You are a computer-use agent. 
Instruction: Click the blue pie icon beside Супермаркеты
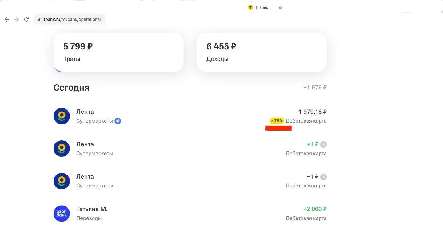pos(118,121)
